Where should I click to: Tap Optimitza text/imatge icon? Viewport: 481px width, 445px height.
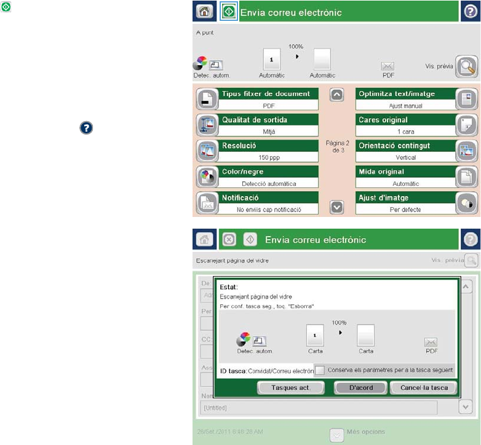tap(466, 99)
